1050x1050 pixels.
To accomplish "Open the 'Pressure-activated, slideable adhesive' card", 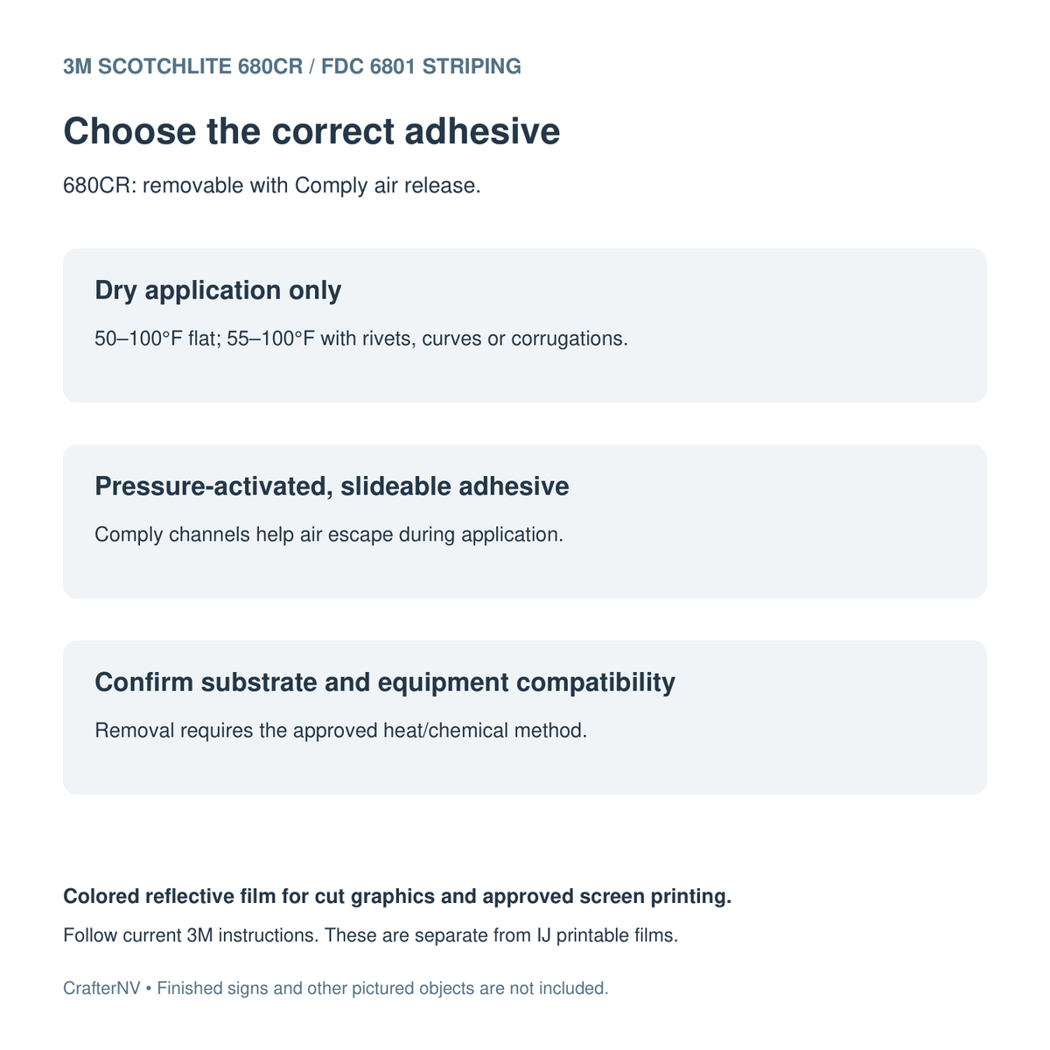I will point(525,521).
